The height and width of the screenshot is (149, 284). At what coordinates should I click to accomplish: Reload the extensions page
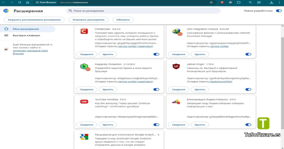click(x=20, y=2)
